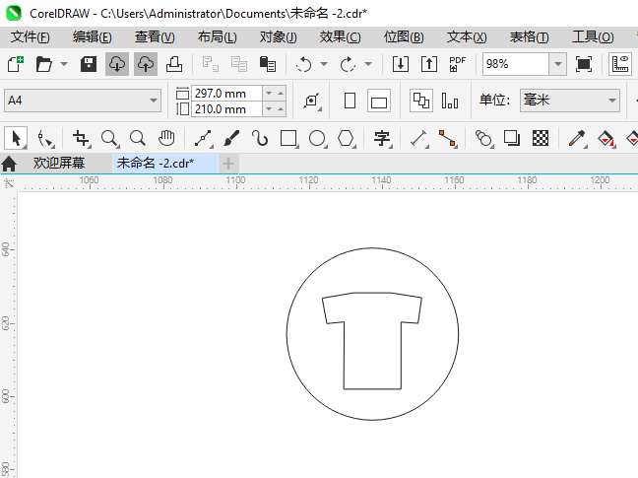The width and height of the screenshot is (638, 478).
Task: Click the Redo arrow icon
Action: point(348,64)
